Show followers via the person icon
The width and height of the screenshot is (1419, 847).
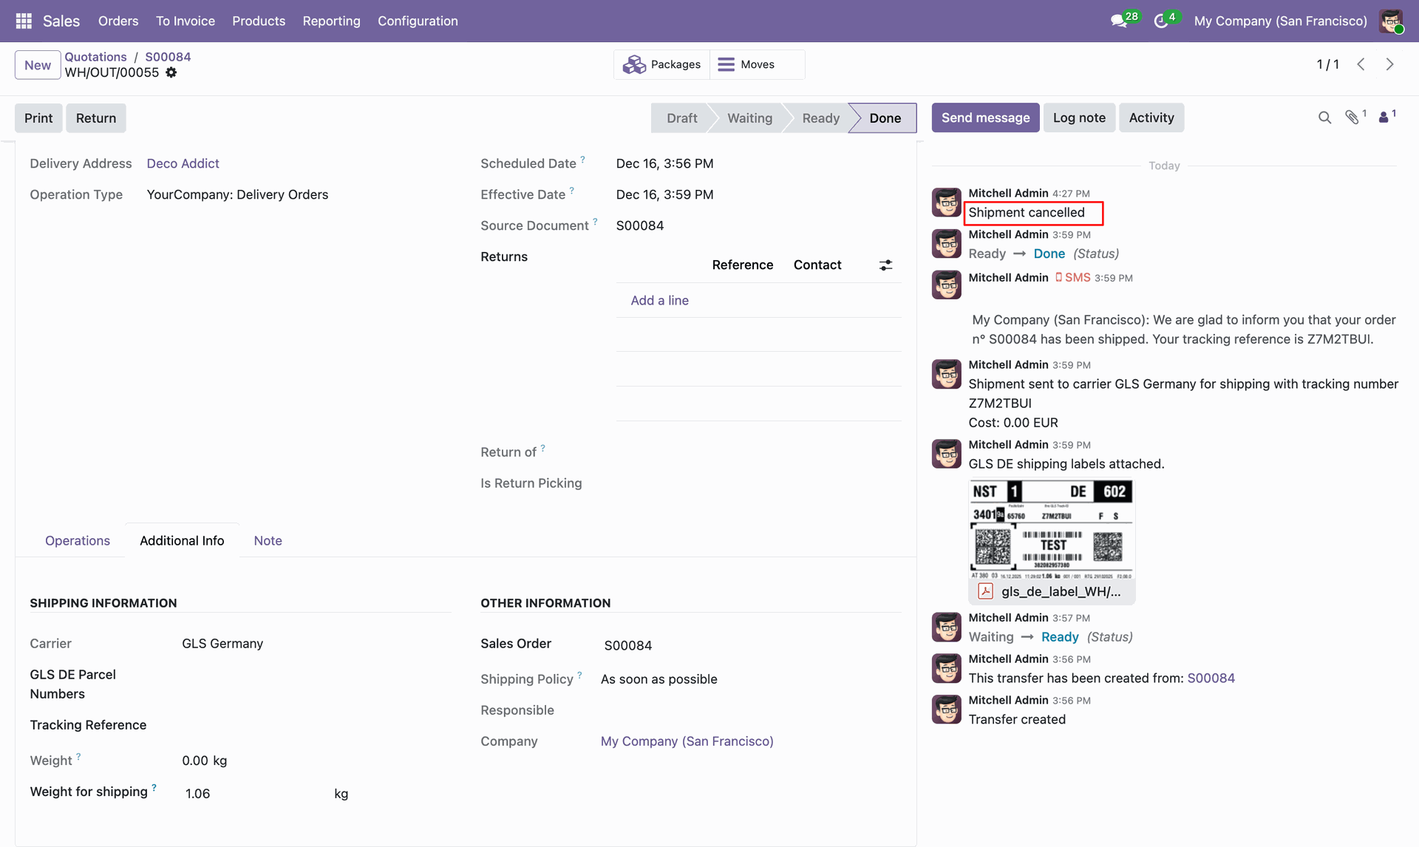coord(1384,118)
